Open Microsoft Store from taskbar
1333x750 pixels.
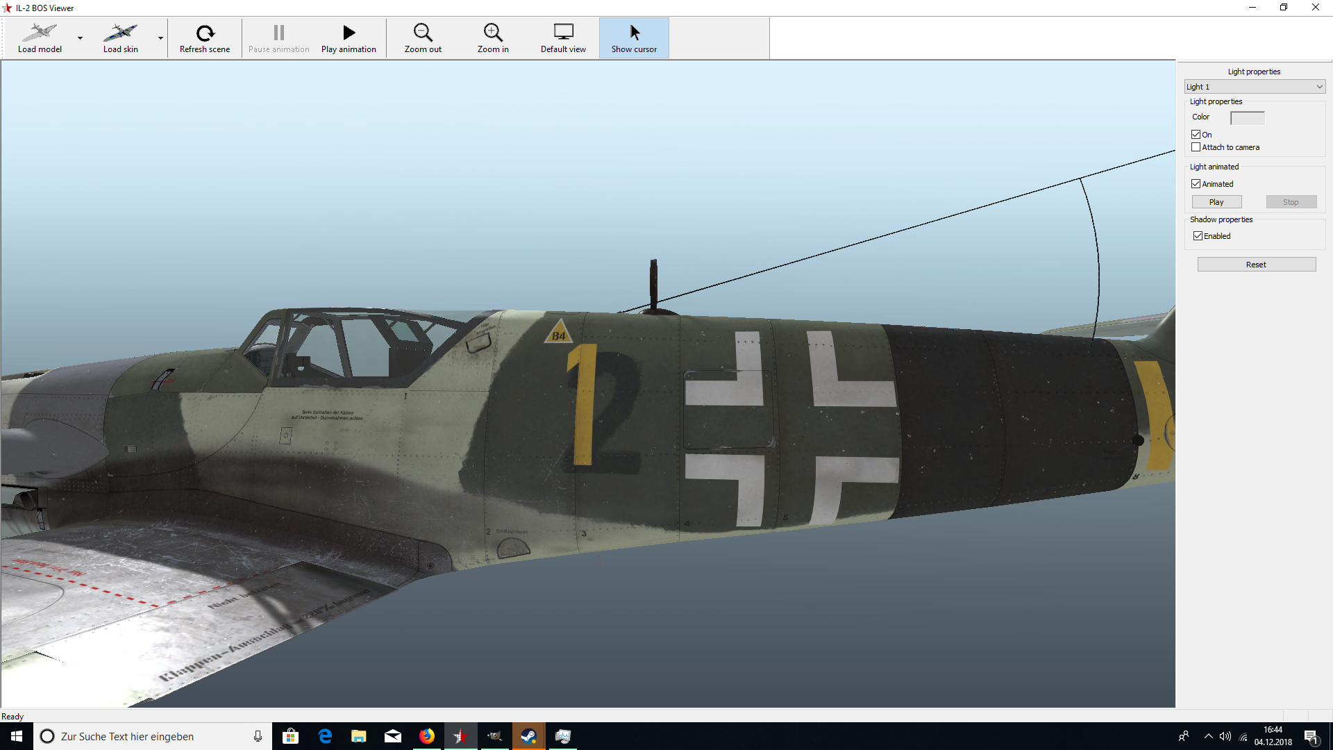point(291,736)
